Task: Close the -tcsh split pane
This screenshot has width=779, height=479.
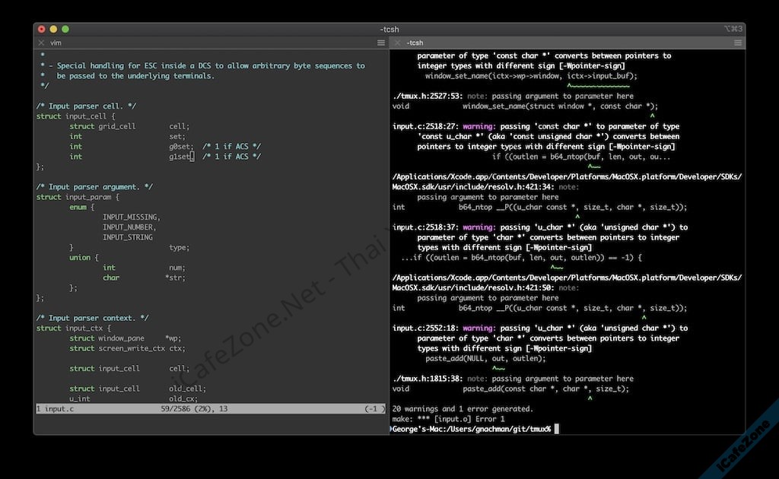Action: 397,43
